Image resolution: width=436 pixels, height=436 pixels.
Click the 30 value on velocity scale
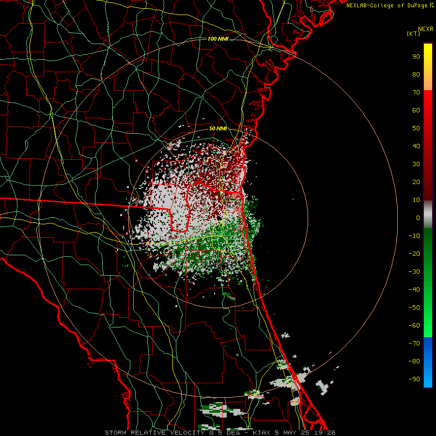(x=416, y=164)
